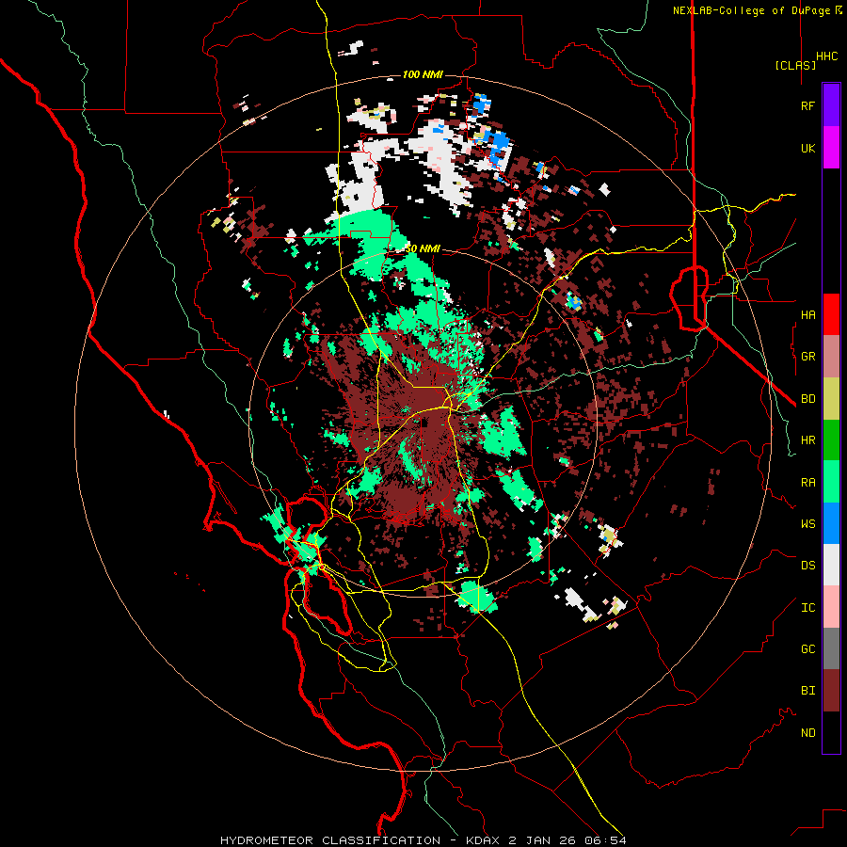The height and width of the screenshot is (847, 847).
Task: Click the UK magenta legend swatch
Action: [x=831, y=148]
